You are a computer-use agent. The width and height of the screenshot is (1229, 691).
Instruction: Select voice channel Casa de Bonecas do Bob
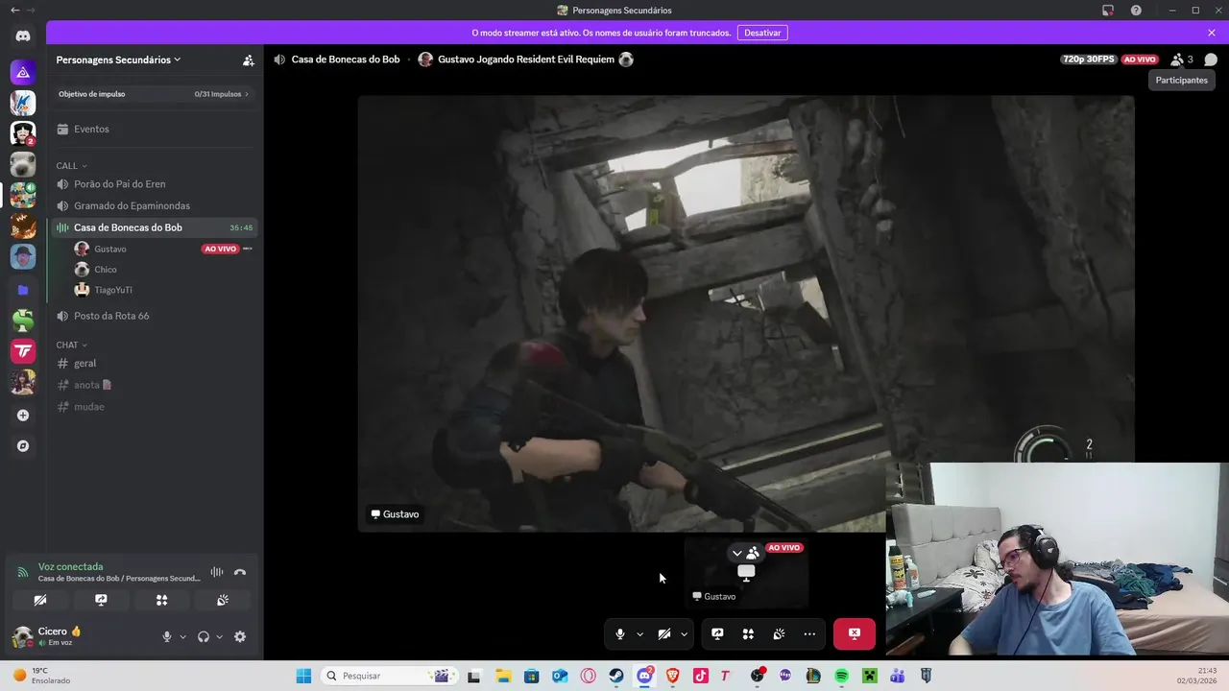pyautogui.click(x=154, y=227)
